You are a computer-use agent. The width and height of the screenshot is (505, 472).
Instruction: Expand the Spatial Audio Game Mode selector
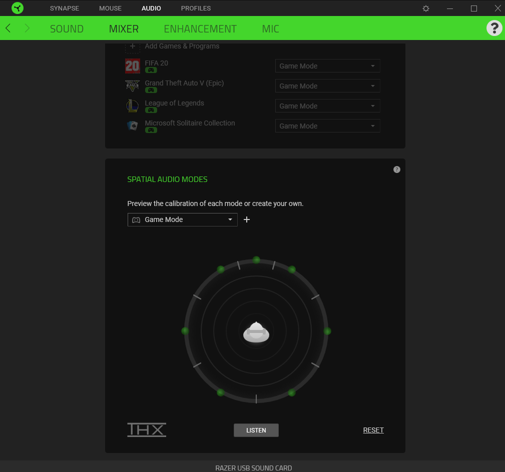tap(182, 219)
